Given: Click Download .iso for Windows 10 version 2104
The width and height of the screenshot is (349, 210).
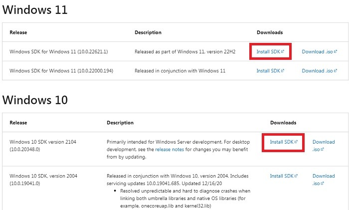Looking at the screenshot, I should [324, 146].
